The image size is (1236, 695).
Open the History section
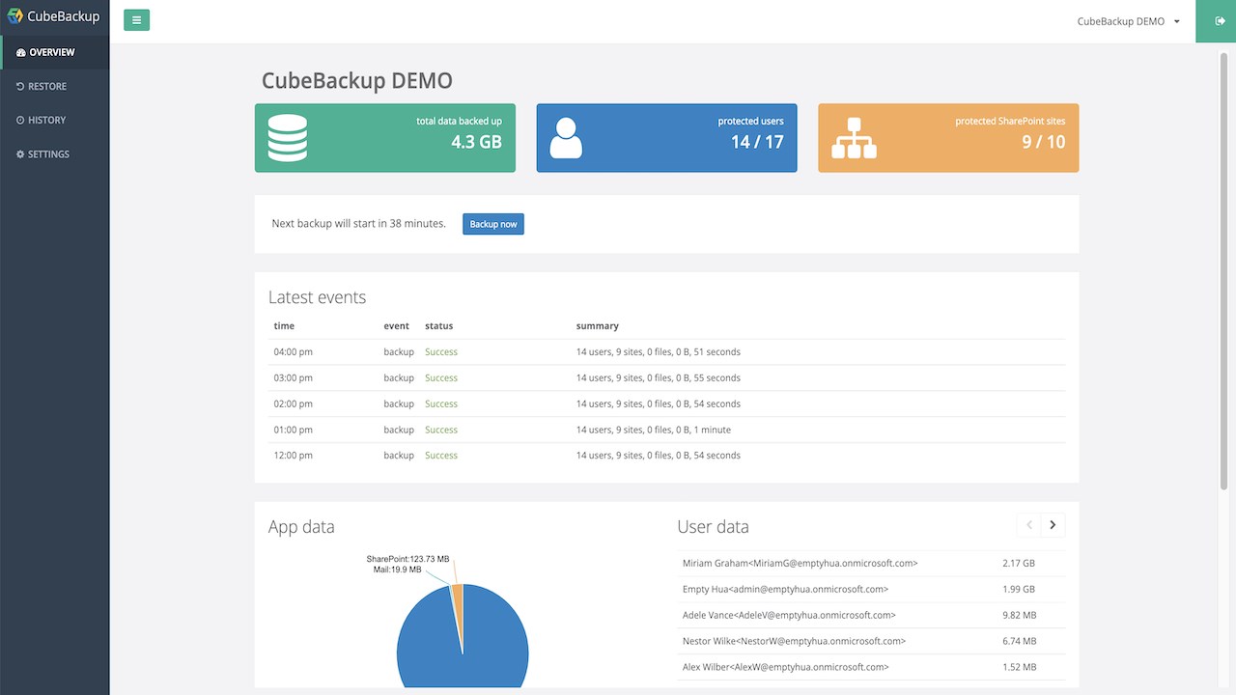[x=55, y=120]
